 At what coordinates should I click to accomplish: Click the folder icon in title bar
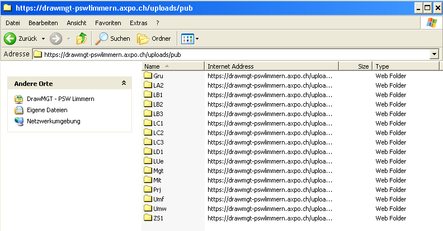7,8
